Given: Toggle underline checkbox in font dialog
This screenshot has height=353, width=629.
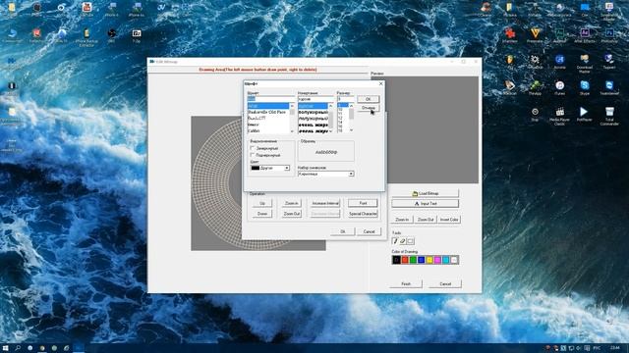Looking at the screenshot, I should click(x=253, y=155).
